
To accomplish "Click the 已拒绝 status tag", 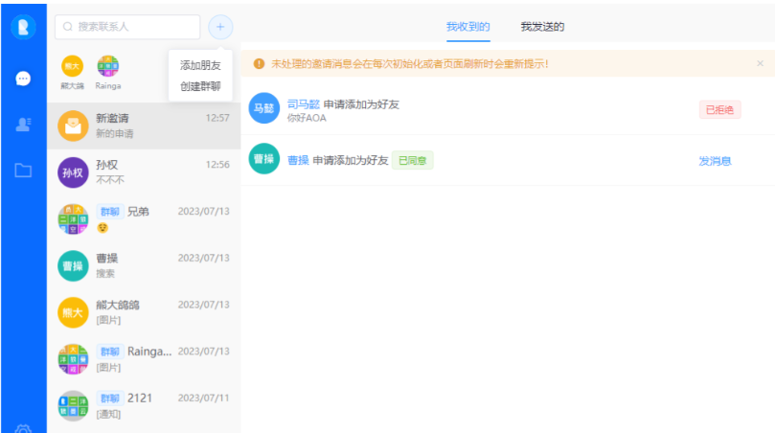I will (x=719, y=110).
